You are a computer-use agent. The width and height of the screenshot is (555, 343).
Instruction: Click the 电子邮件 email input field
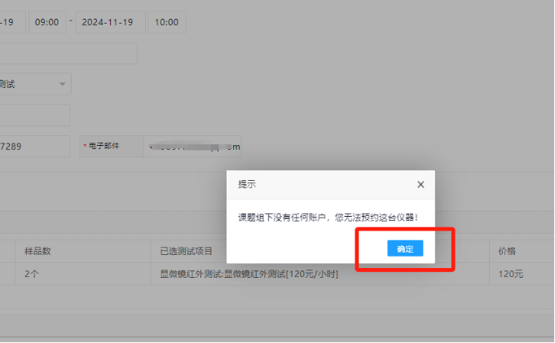(192, 147)
